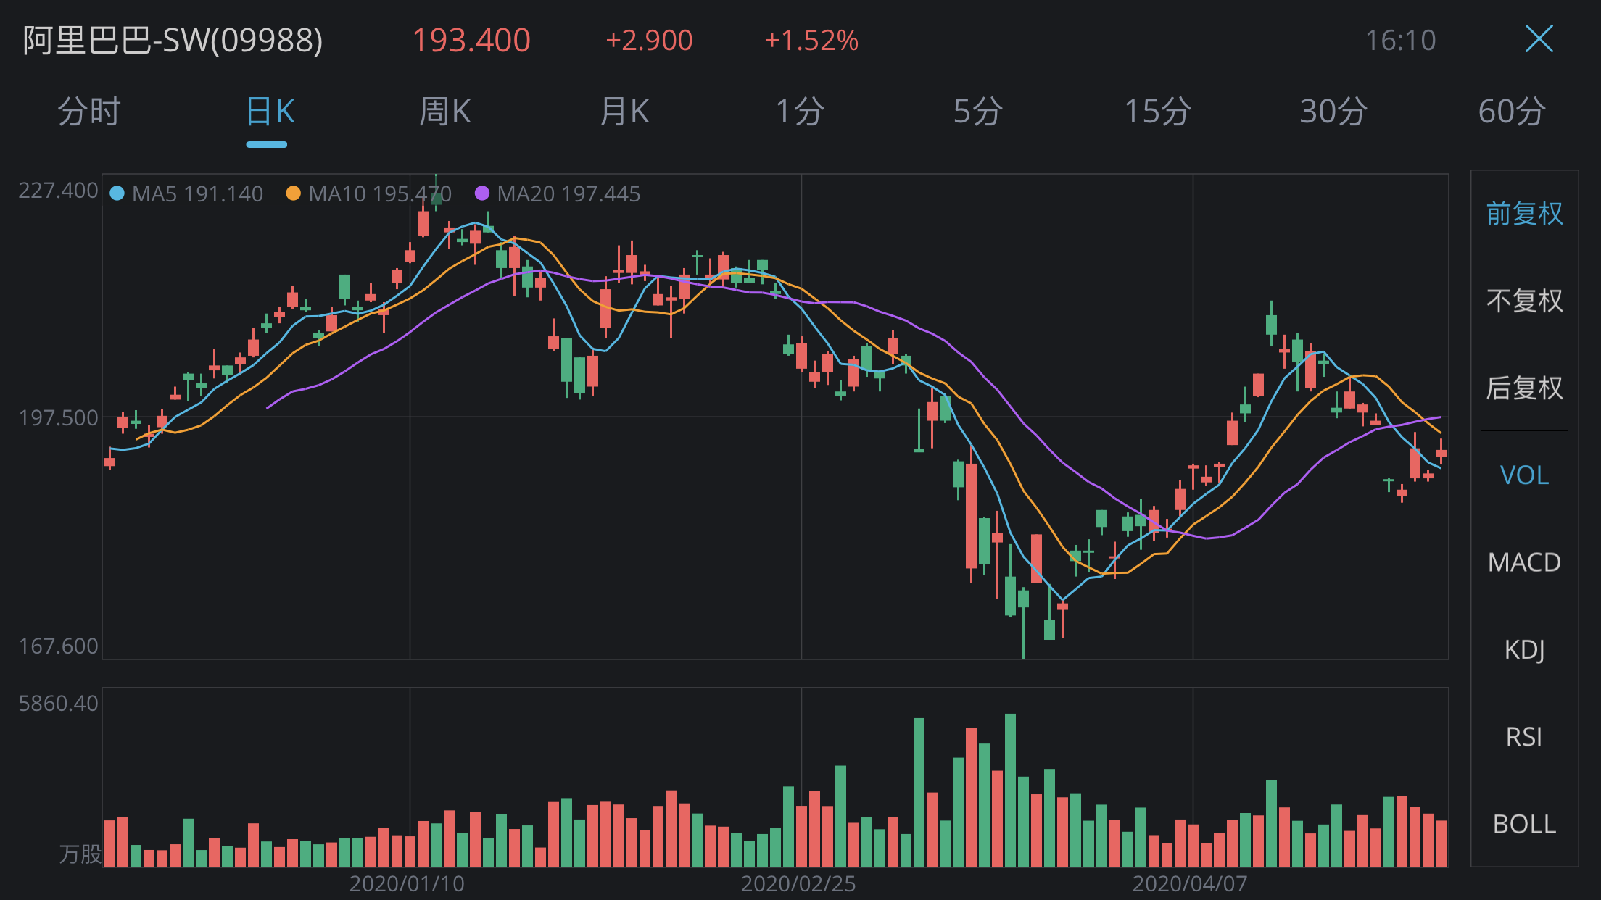Image resolution: width=1601 pixels, height=900 pixels.
Task: Click the MA10 orange legend dot
Action: (293, 193)
